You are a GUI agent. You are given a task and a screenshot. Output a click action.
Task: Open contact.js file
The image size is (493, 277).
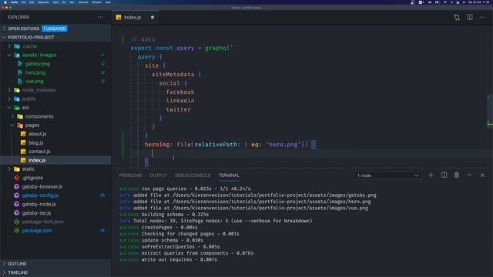click(39, 152)
